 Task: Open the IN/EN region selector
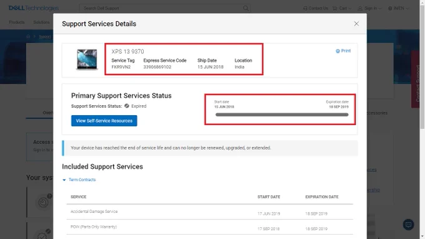(x=399, y=8)
